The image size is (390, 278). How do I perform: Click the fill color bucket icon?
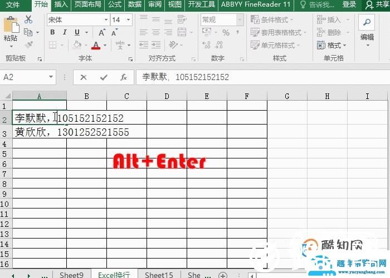point(77,45)
